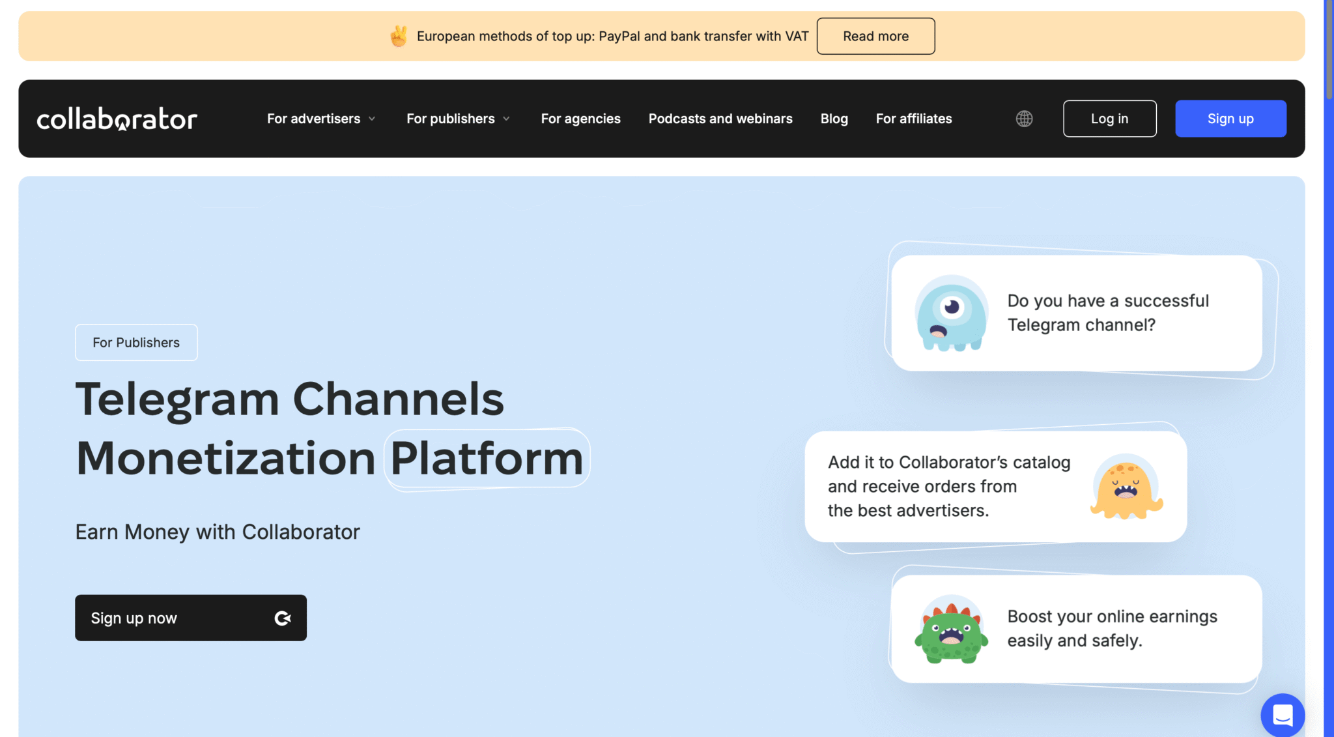The height and width of the screenshot is (737, 1334).
Task: Click the Log in button
Action: 1109,119
